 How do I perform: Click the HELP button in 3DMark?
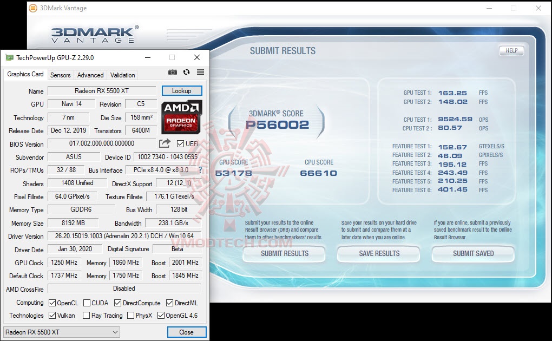click(511, 50)
